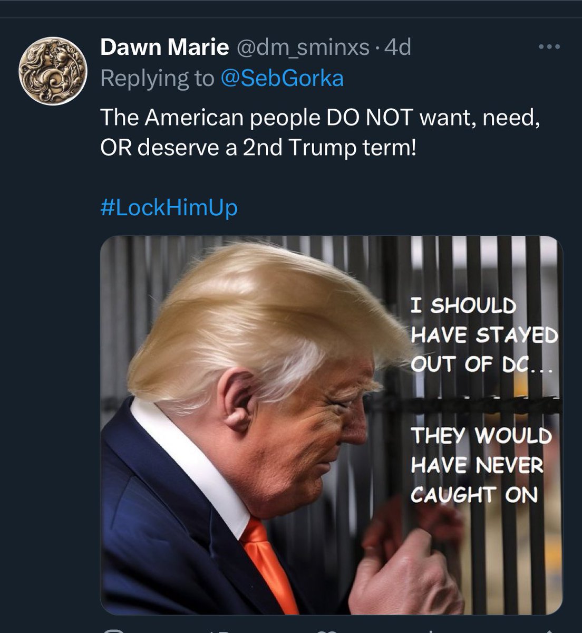This screenshot has width=582, height=633.
Task: Open the @SebGorka profile mention
Action: (282, 79)
